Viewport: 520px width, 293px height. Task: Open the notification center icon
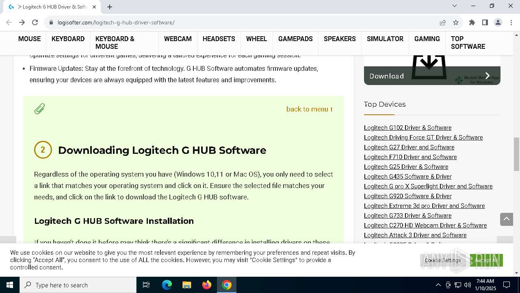(x=507, y=285)
